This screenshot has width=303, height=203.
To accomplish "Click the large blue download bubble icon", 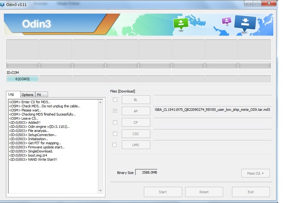I will tap(245, 23).
